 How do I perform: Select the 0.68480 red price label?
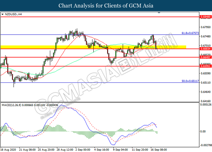[206, 17]
